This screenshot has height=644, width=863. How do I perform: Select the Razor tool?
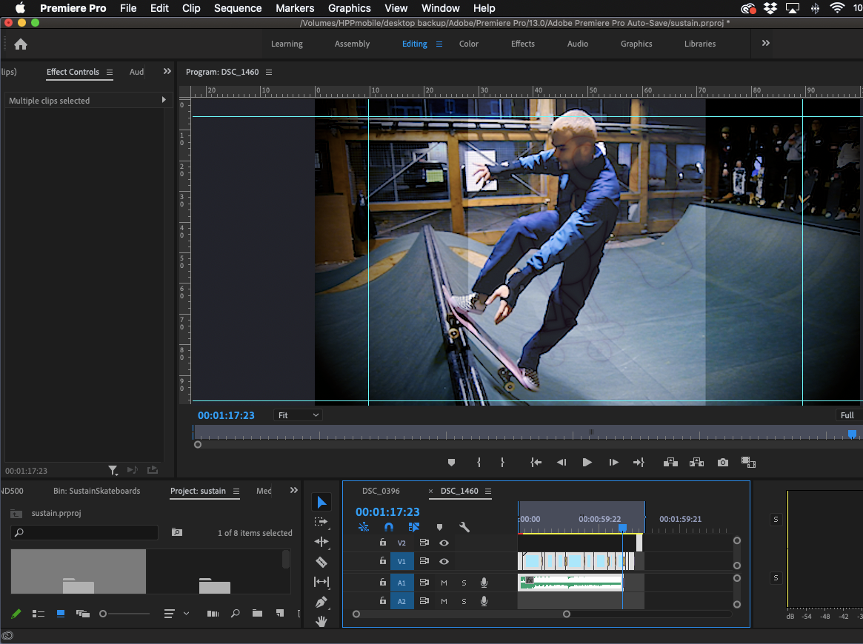[x=321, y=563]
